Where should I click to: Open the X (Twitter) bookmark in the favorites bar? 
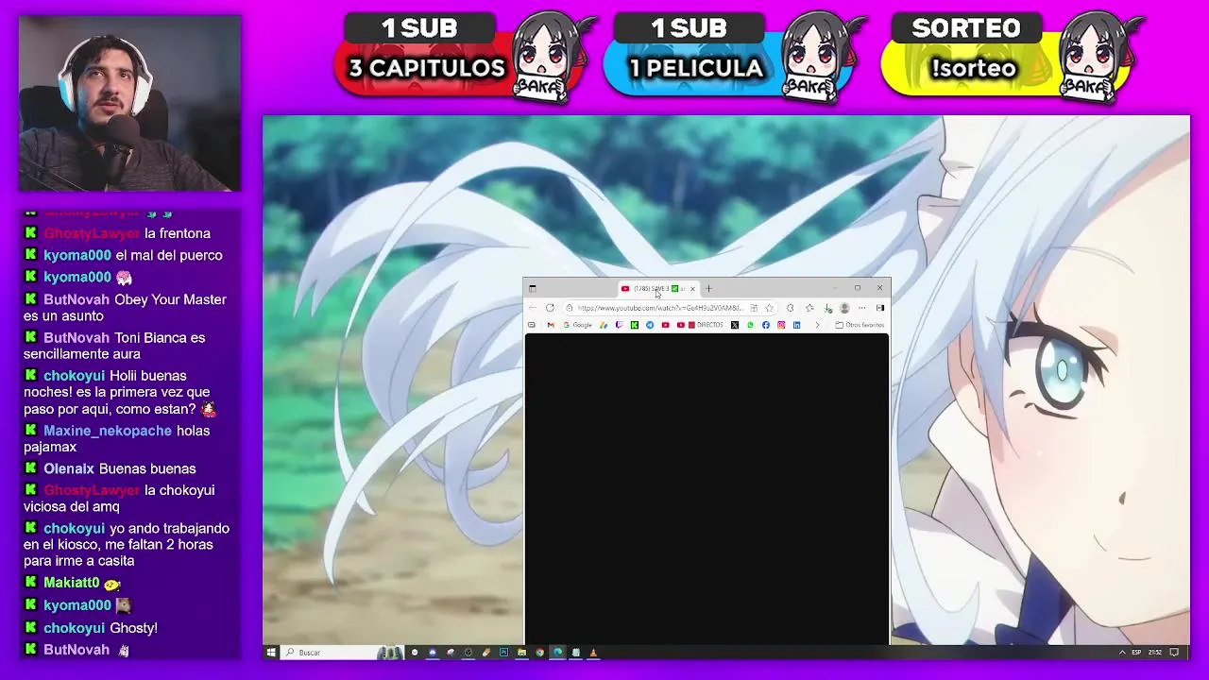coord(735,325)
